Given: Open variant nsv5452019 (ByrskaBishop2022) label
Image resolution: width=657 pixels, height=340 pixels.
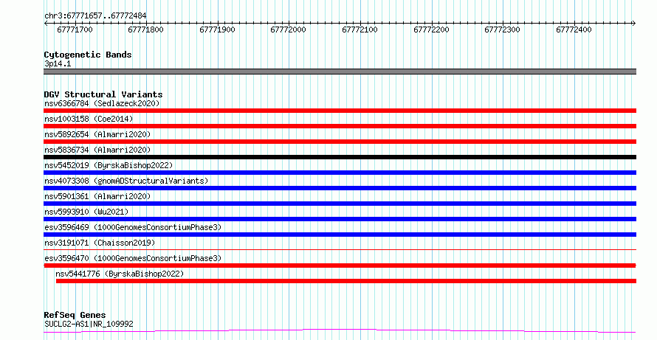Looking at the screenshot, I should 109,165.
